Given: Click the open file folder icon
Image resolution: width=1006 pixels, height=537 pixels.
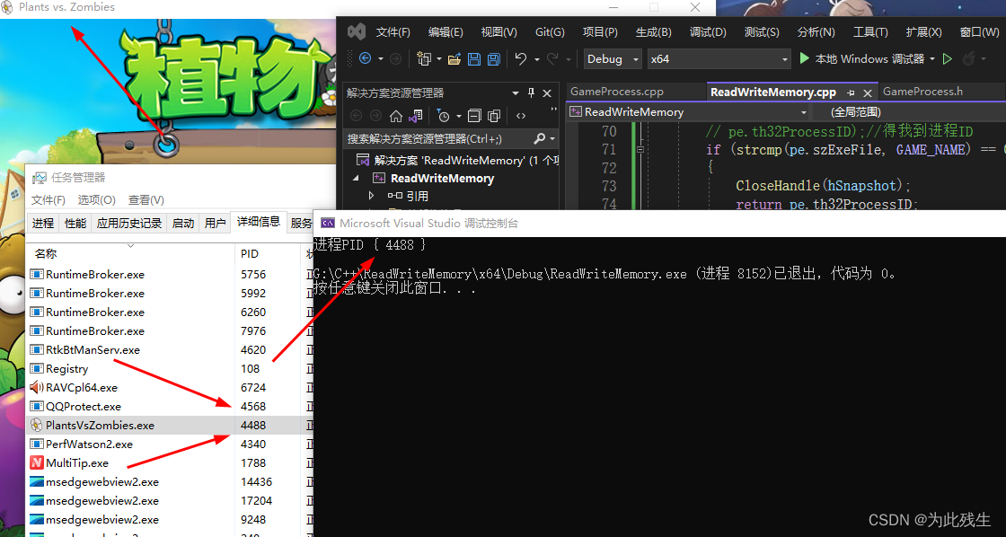Looking at the screenshot, I should 454,59.
